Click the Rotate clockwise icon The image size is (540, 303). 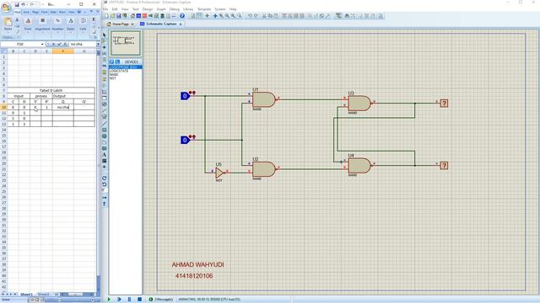(x=105, y=178)
